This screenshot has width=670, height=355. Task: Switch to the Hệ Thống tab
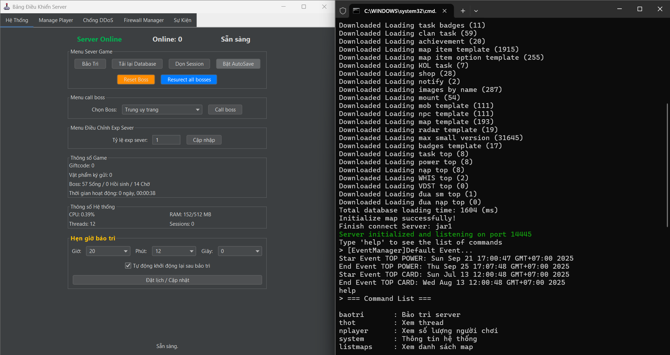[x=17, y=20]
